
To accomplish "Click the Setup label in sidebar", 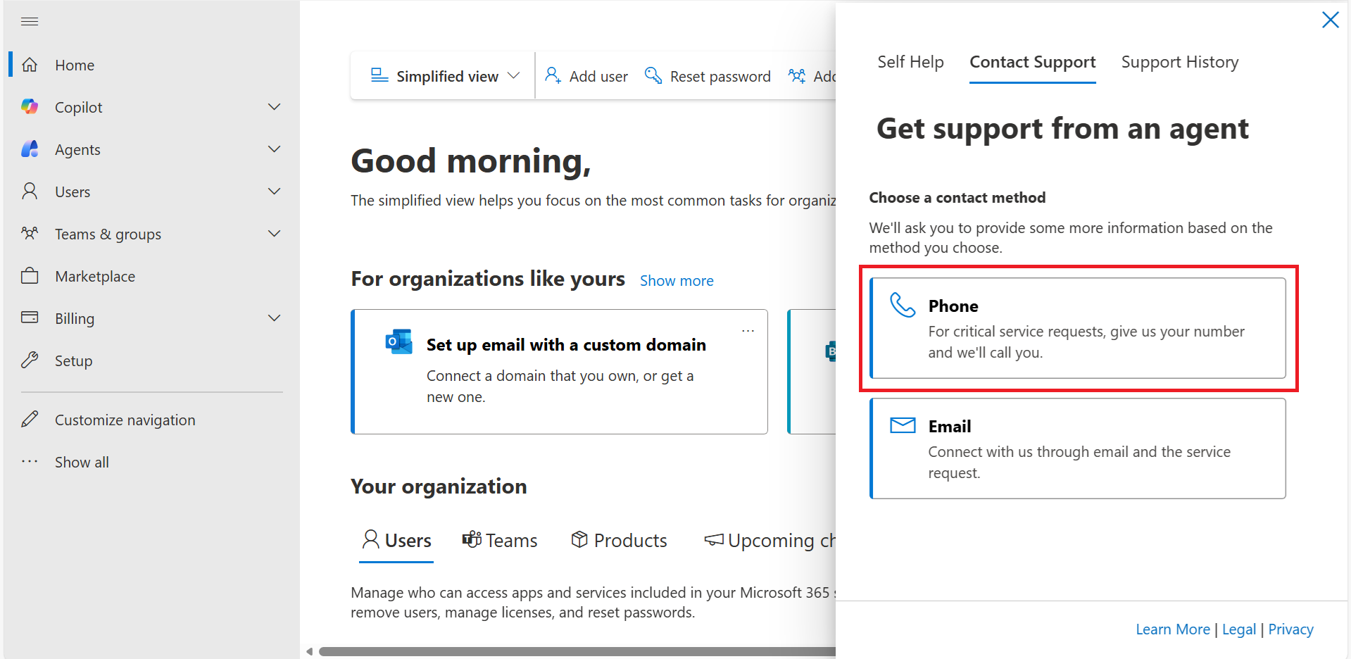I will point(74,360).
